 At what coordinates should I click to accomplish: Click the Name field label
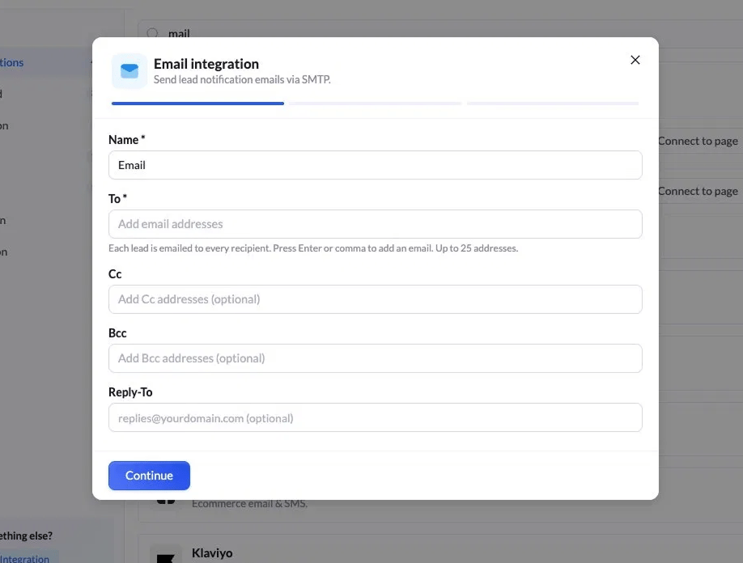tap(126, 140)
